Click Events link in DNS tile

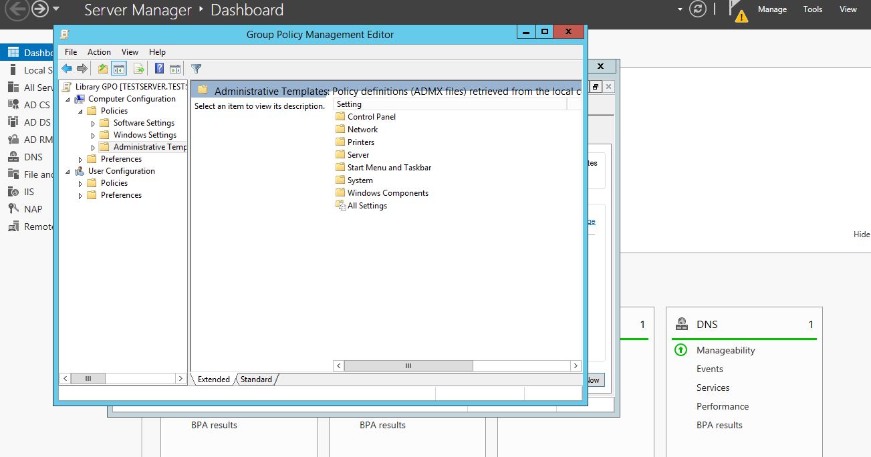point(709,369)
